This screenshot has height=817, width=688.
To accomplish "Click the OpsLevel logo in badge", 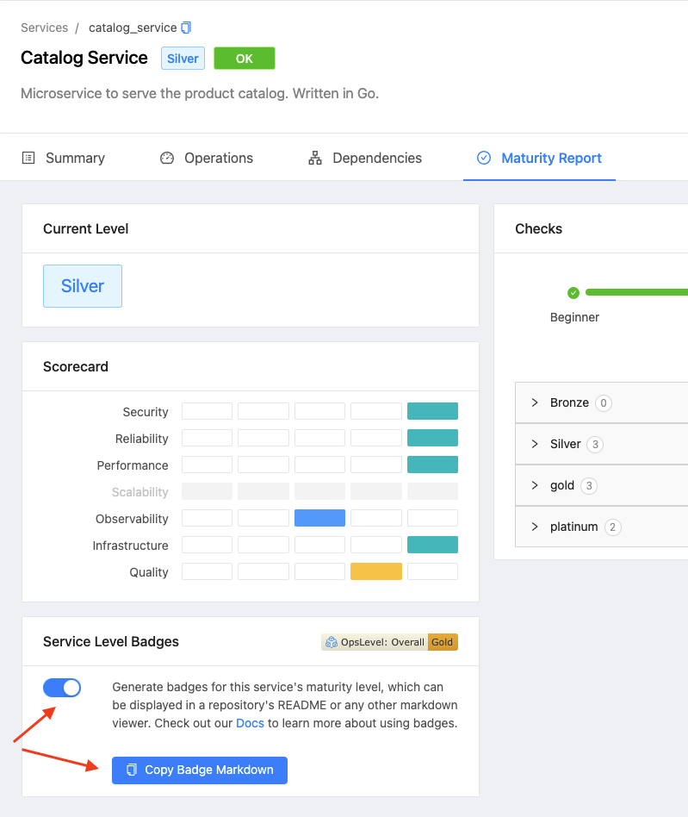I will pos(332,642).
